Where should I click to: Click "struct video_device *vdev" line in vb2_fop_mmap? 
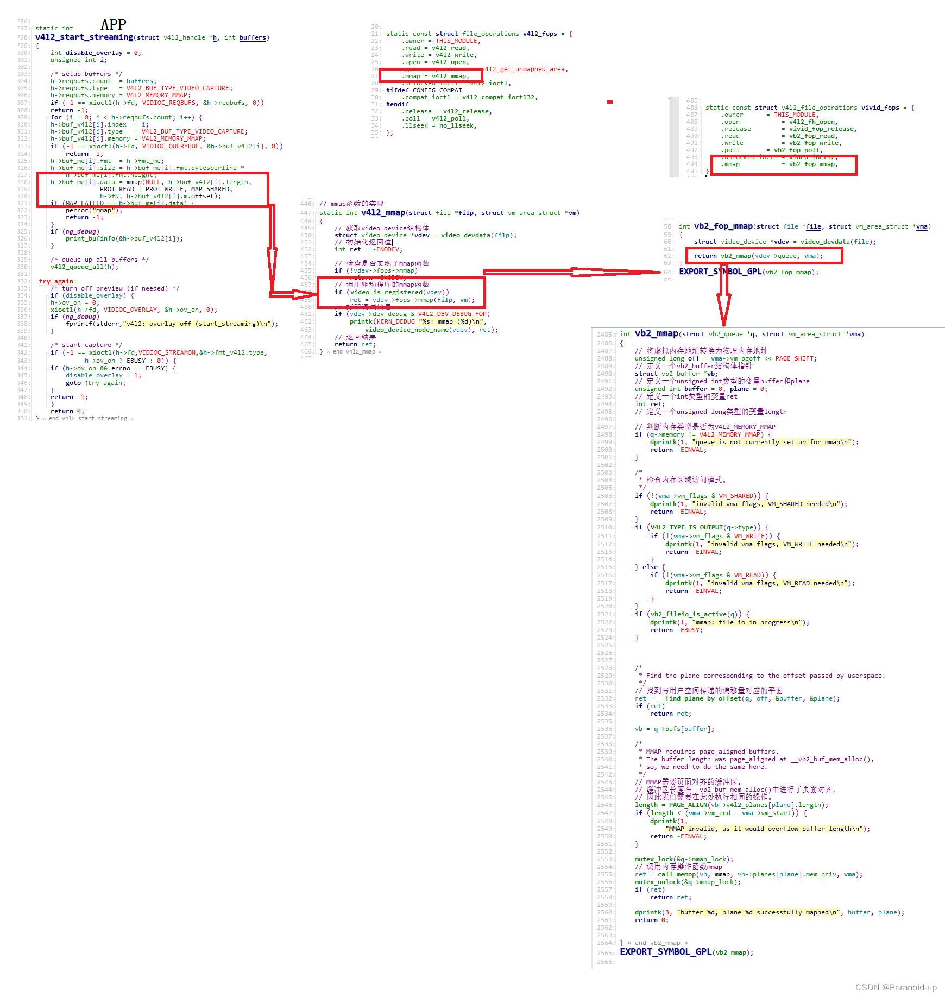point(785,242)
